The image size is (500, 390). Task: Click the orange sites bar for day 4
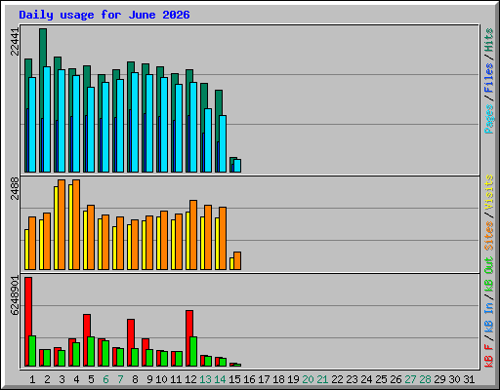click(76, 224)
